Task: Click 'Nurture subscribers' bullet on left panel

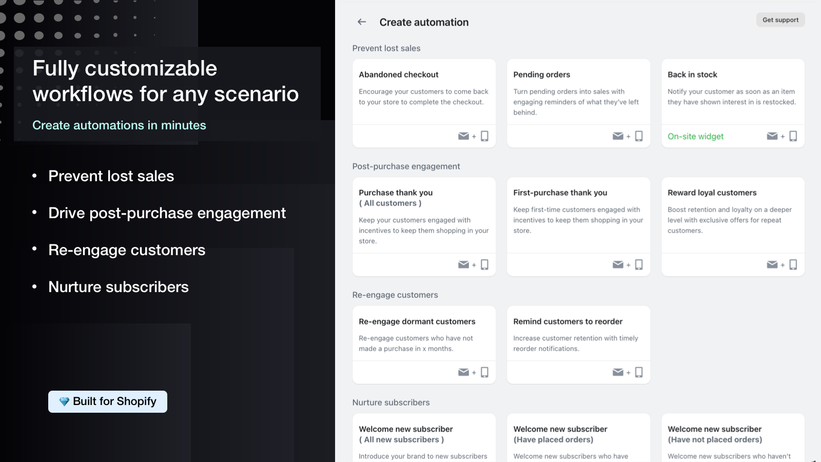Action: (x=119, y=287)
